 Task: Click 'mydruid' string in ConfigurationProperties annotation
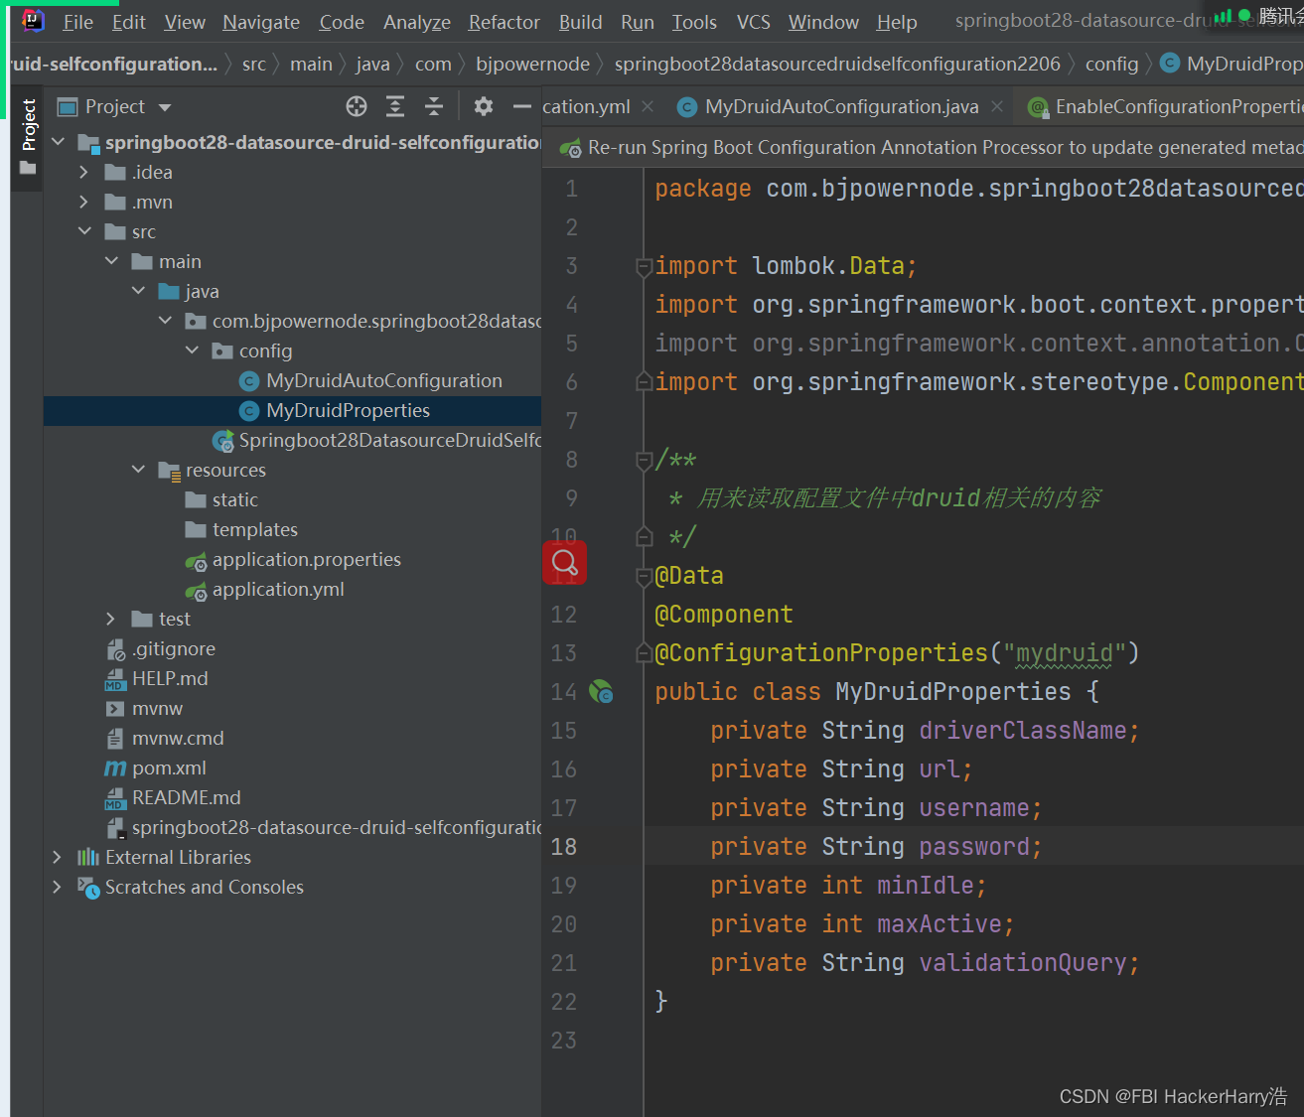click(x=1064, y=653)
